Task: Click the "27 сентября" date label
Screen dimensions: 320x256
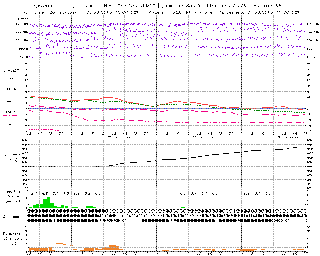Action: point(203,137)
